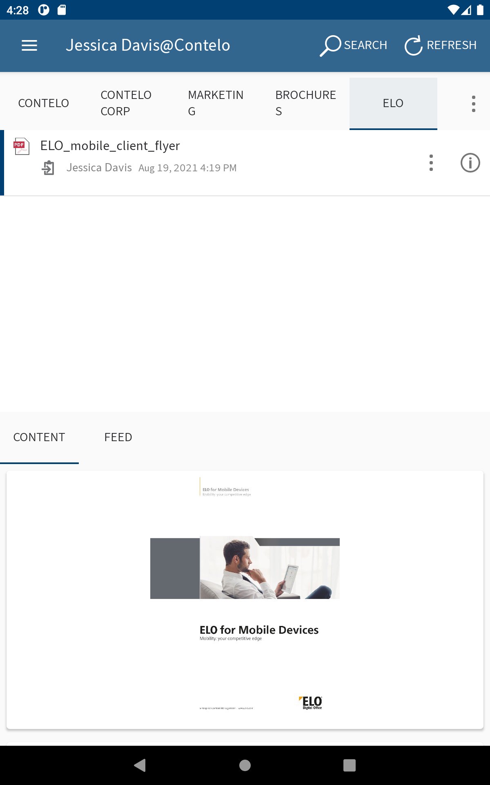Tap the SD card status bar icon
Screen dimensions: 490x785
point(62,10)
